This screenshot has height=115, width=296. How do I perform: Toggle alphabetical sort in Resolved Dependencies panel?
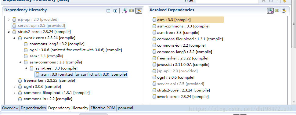(270, 11)
